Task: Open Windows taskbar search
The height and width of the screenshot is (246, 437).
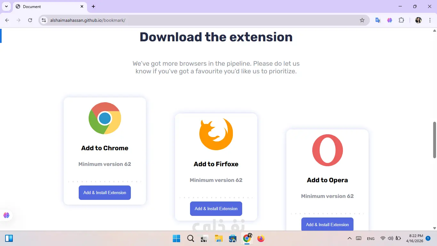Action: [x=191, y=239]
